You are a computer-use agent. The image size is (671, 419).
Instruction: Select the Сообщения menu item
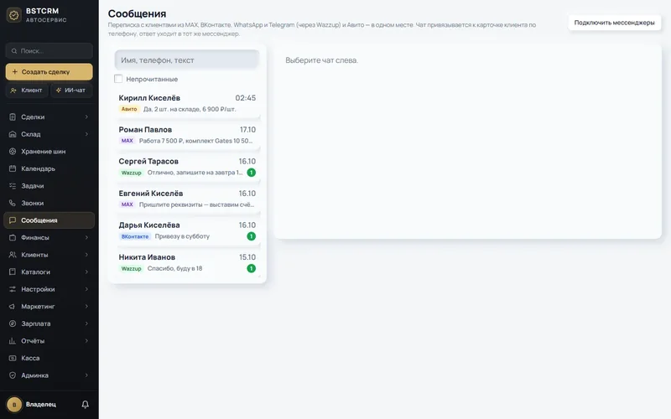(x=49, y=220)
